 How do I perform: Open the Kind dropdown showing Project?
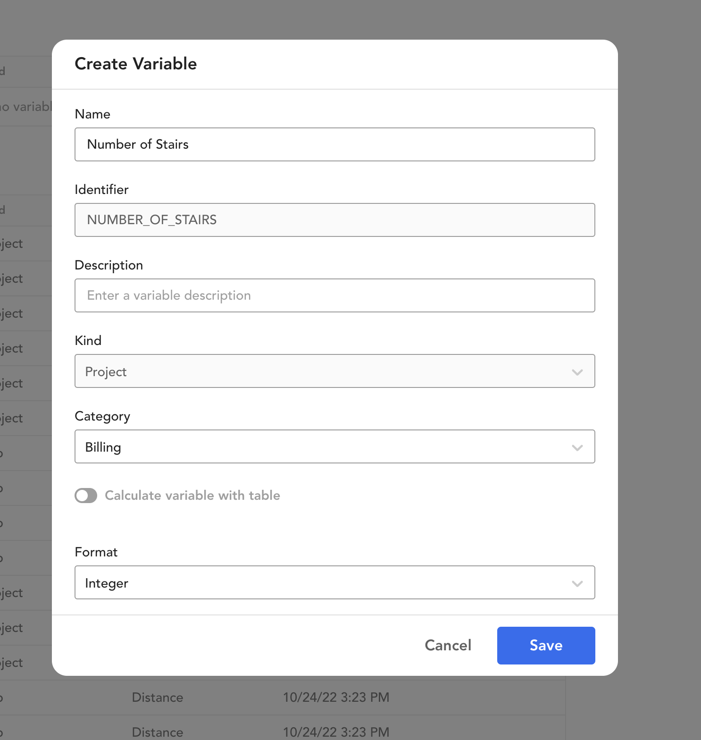tap(335, 371)
